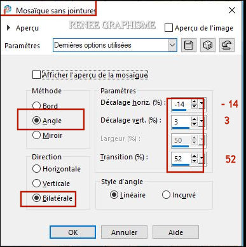Select the Bord method radio button
Viewport: 246px width, 247px height.
click(x=36, y=105)
